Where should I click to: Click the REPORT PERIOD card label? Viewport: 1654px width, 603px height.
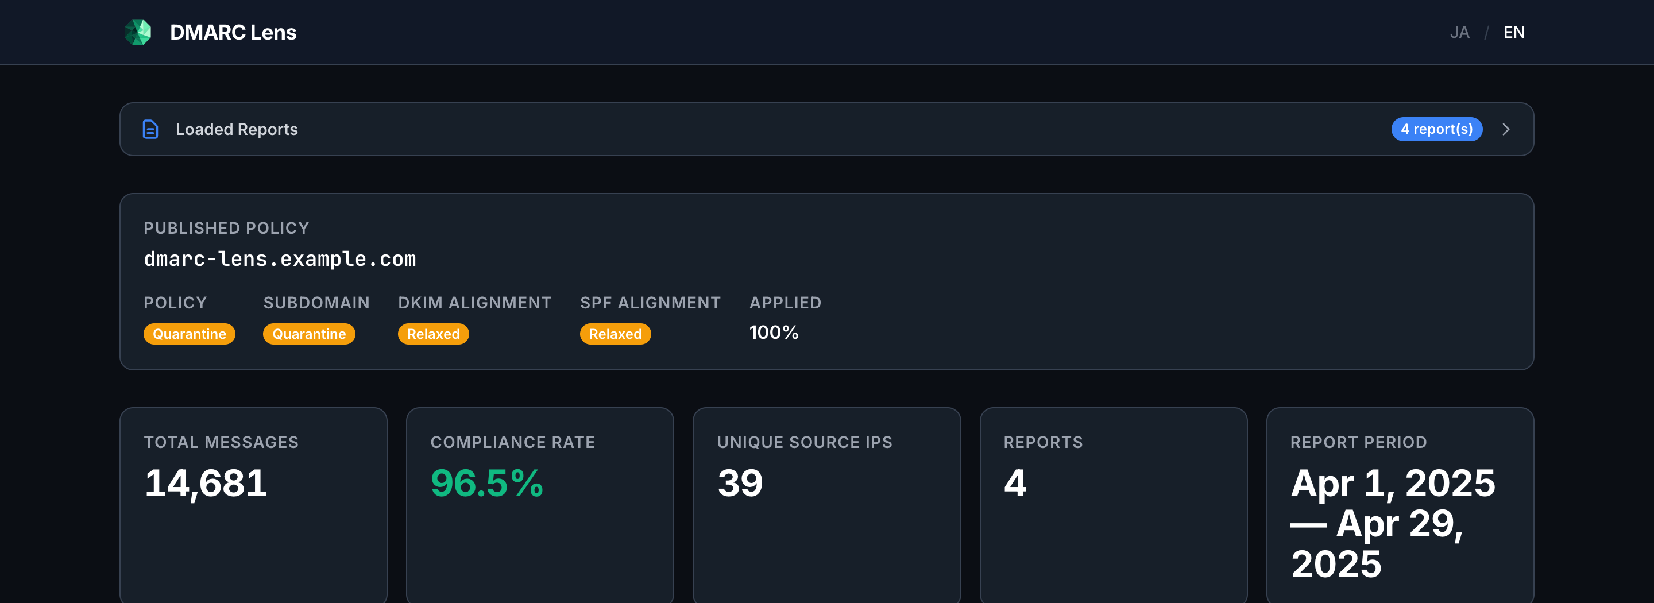point(1359,442)
